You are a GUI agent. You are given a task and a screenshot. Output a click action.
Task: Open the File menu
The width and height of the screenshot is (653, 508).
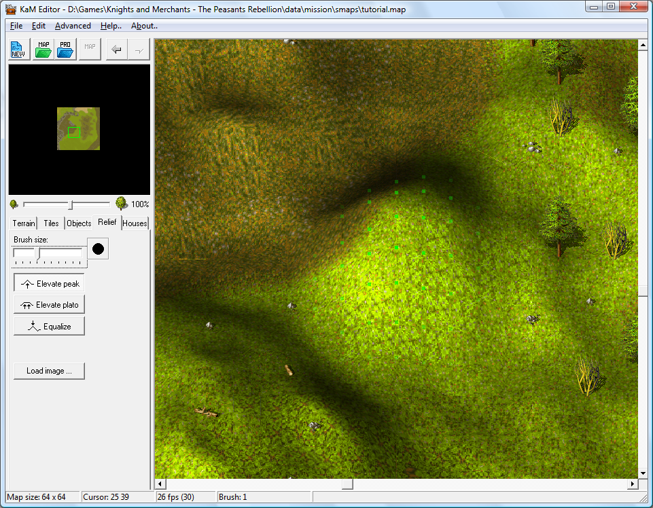pyautogui.click(x=16, y=26)
